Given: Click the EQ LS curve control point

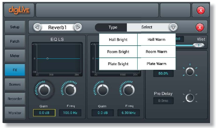Looking at the screenshot, I should (47, 59).
